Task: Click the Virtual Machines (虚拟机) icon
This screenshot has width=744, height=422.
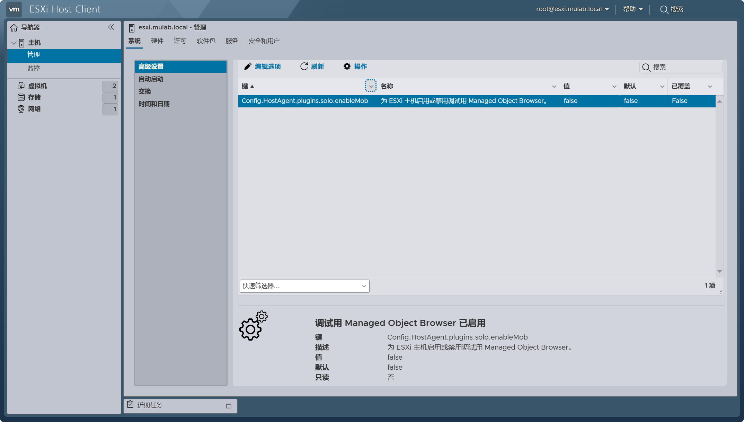Action: pos(21,86)
